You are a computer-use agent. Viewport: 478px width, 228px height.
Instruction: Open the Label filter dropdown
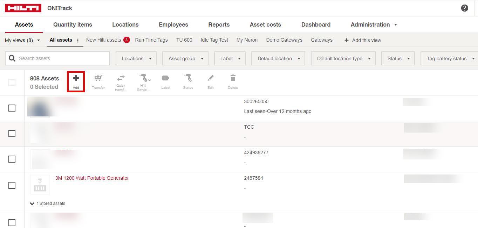[230, 58]
